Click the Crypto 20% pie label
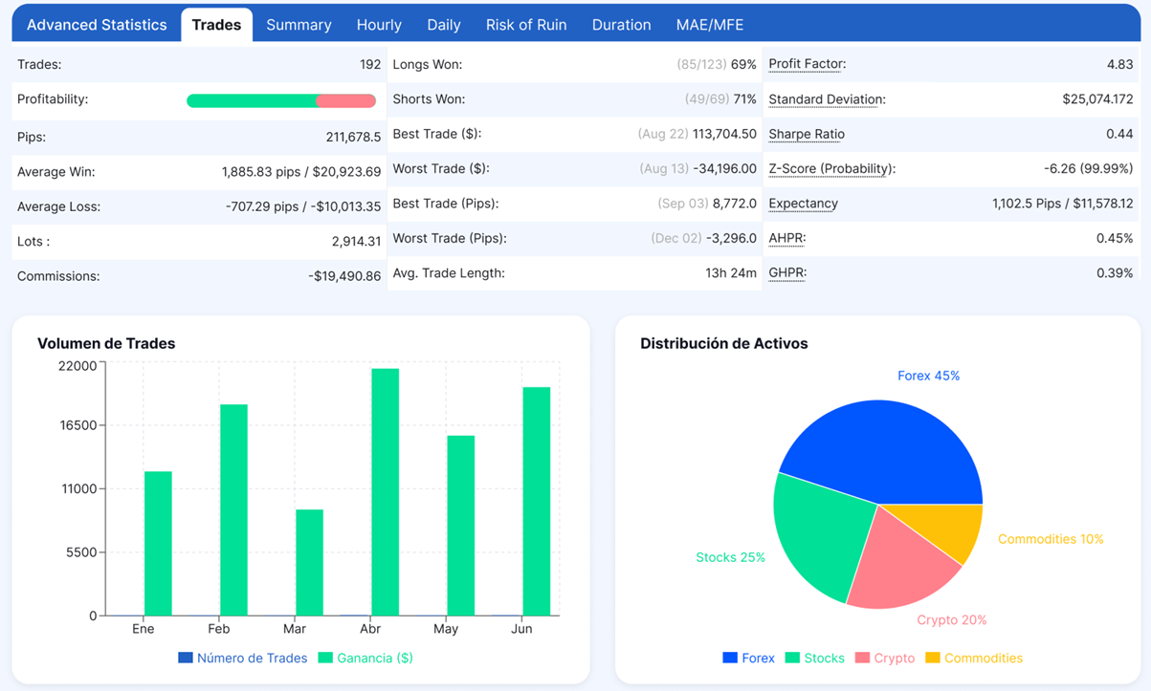This screenshot has width=1151, height=691. coord(952,619)
